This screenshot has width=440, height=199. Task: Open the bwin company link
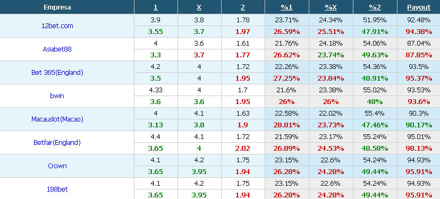57,96
